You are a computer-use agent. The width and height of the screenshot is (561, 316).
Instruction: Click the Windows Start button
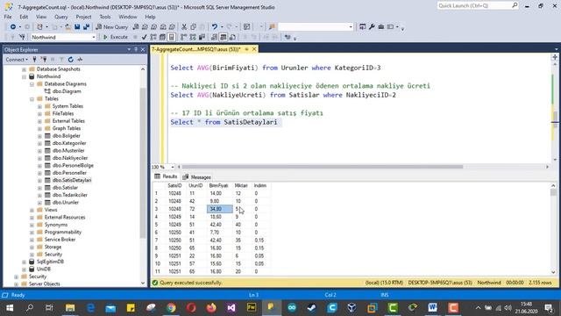pyautogui.click(x=10, y=307)
